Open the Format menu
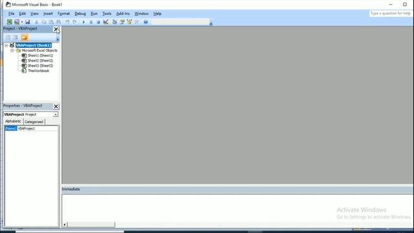 [63, 14]
